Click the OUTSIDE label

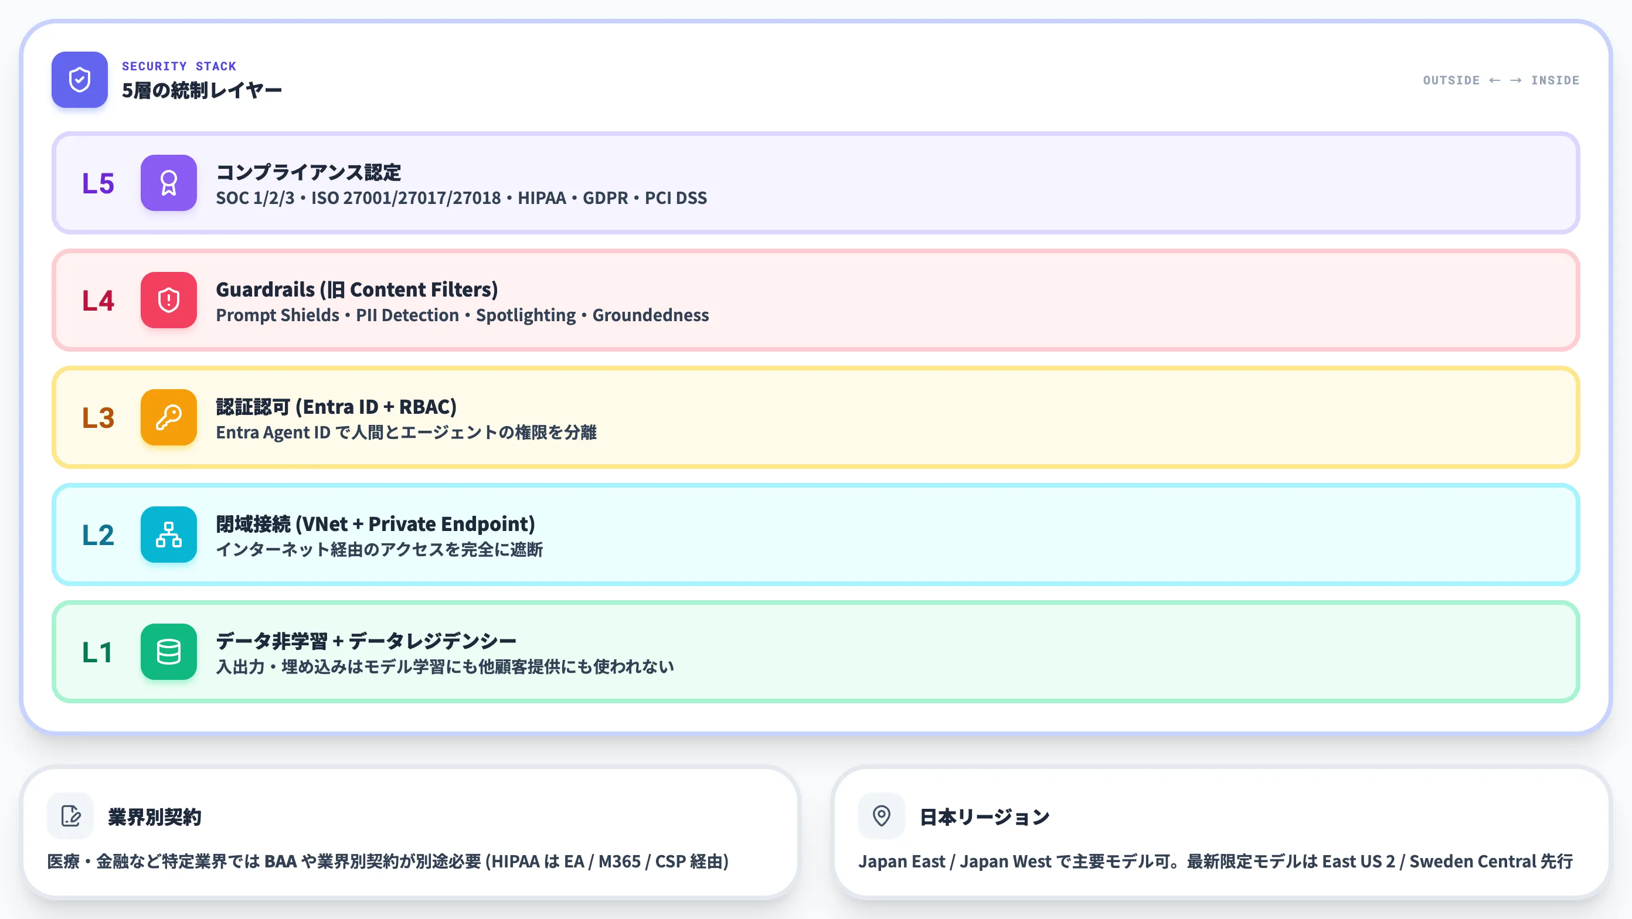point(1451,80)
